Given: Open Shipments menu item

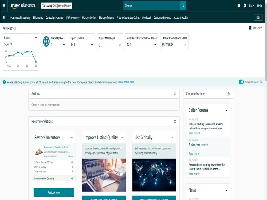Looking at the screenshot, I should (38, 18).
